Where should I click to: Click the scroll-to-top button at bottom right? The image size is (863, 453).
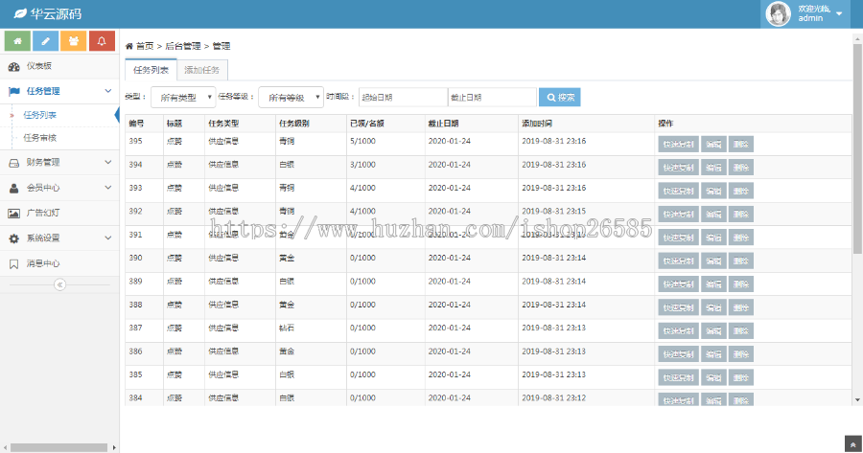852,444
